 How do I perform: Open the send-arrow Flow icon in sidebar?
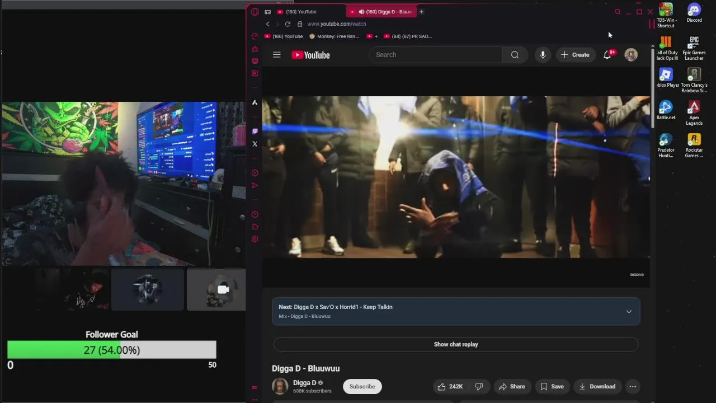coord(255,185)
